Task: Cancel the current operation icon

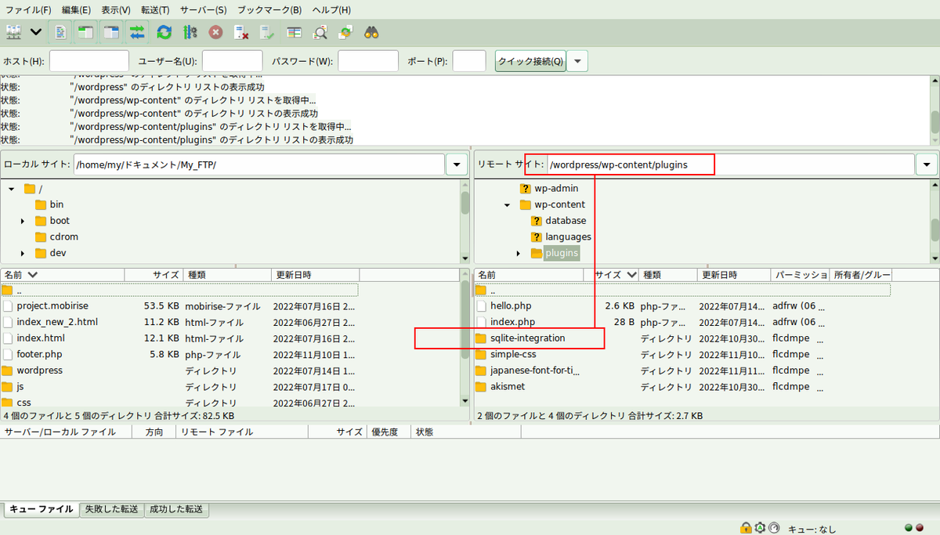Action: pyautogui.click(x=215, y=32)
